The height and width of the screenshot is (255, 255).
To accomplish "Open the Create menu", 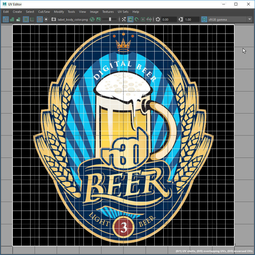I will point(17,12).
